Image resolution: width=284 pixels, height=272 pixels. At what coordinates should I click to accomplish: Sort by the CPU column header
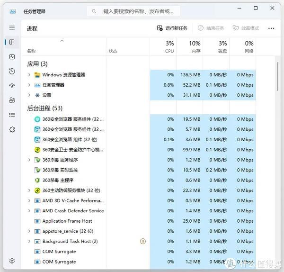pyautogui.click(x=163, y=46)
